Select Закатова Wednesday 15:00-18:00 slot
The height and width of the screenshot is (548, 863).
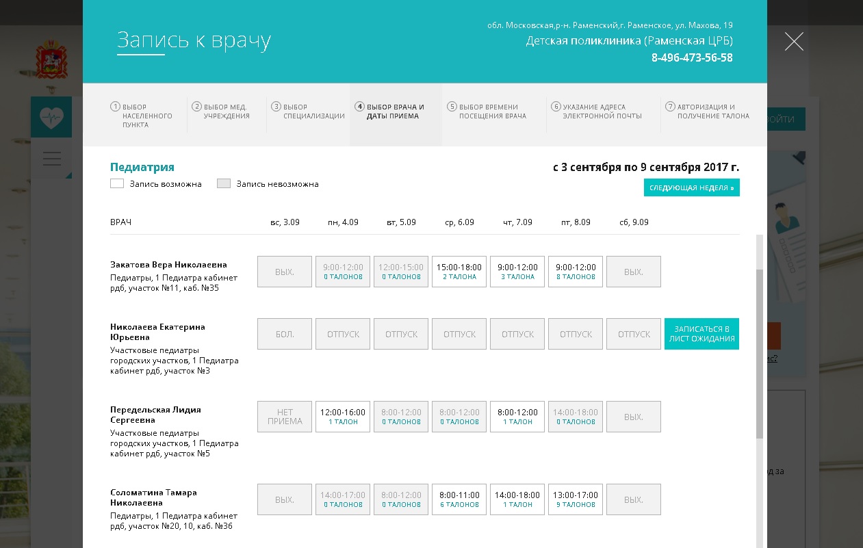459,272
